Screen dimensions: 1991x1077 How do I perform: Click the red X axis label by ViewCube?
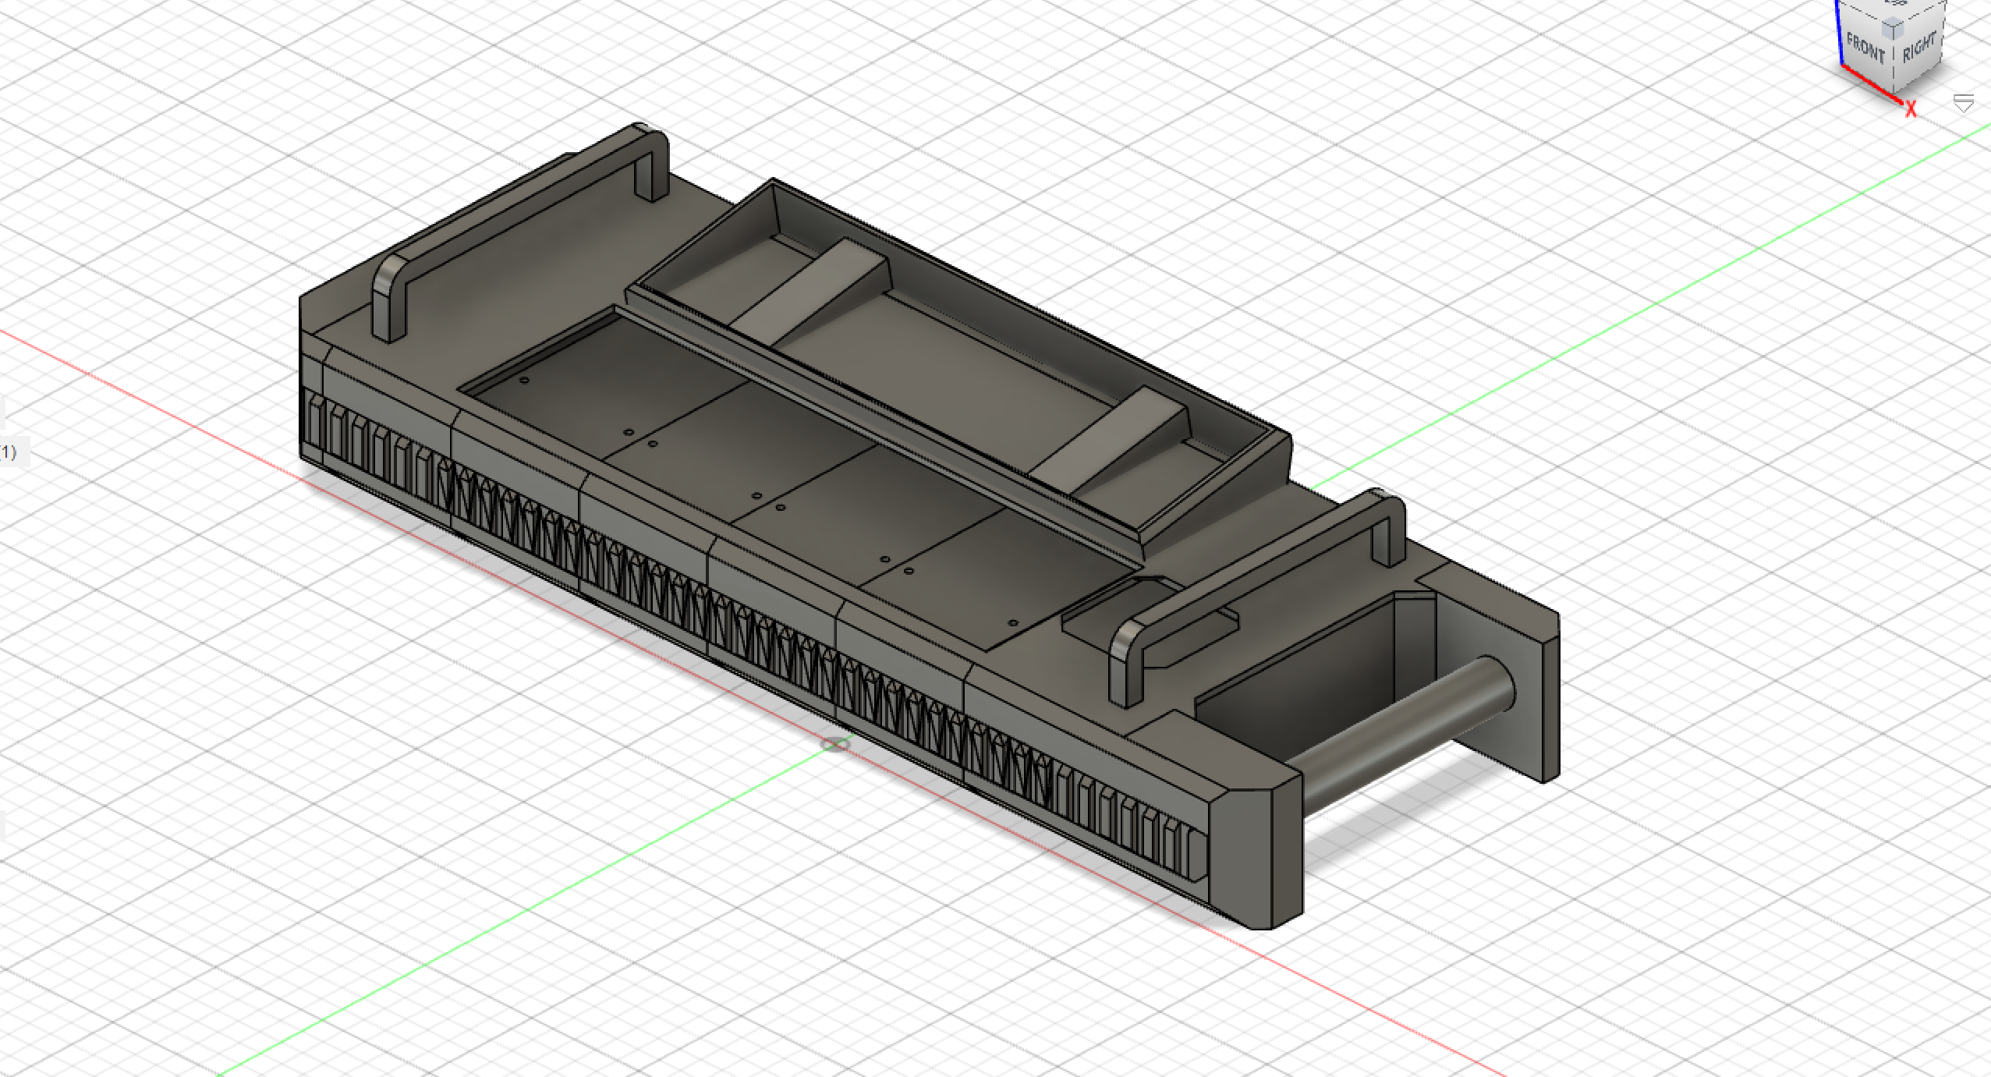tap(1911, 110)
